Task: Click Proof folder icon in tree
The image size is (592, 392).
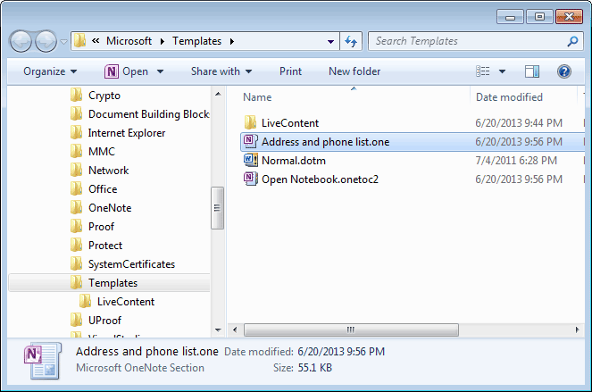Action: click(x=76, y=227)
